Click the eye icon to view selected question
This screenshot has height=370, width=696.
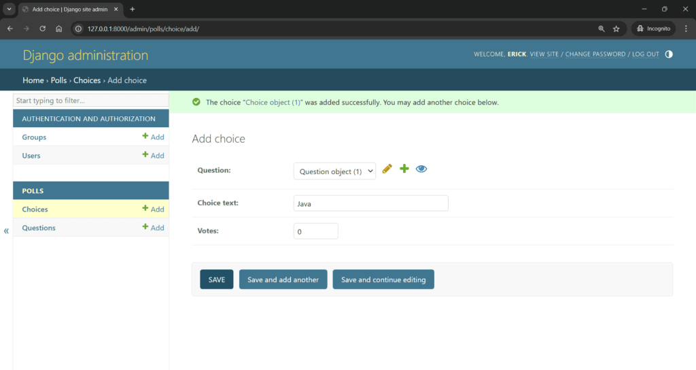[421, 169]
